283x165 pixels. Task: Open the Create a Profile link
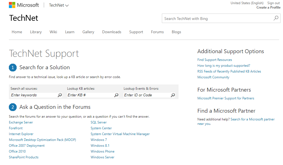tap(268, 7)
